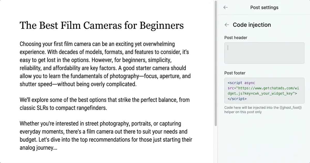Click the Post settings panel title

(264, 7)
